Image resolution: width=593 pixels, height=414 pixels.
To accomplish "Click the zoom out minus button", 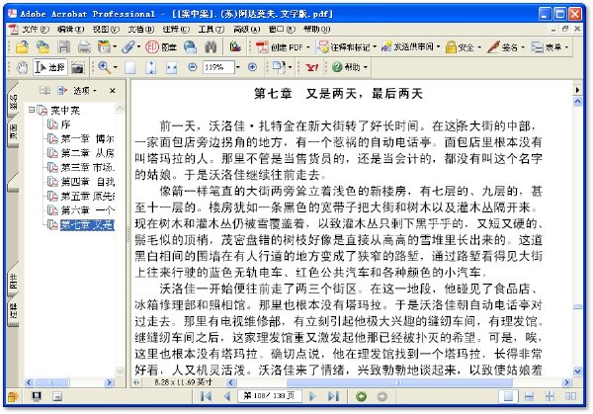I will (193, 67).
